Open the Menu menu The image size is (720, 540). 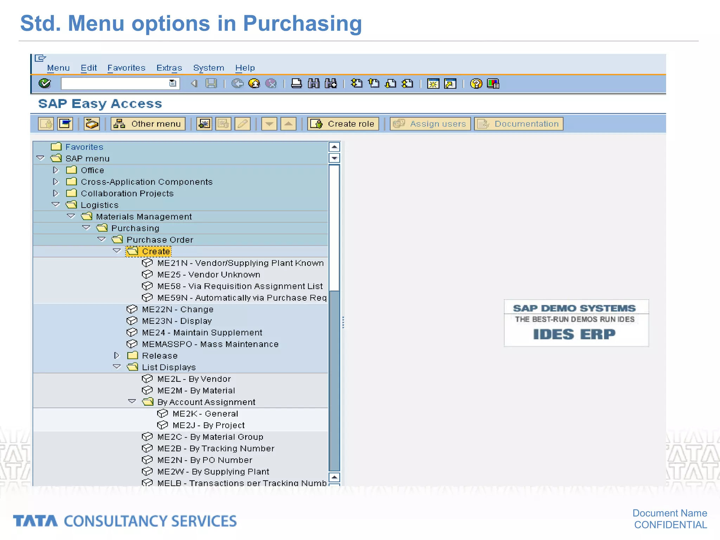pos(58,68)
